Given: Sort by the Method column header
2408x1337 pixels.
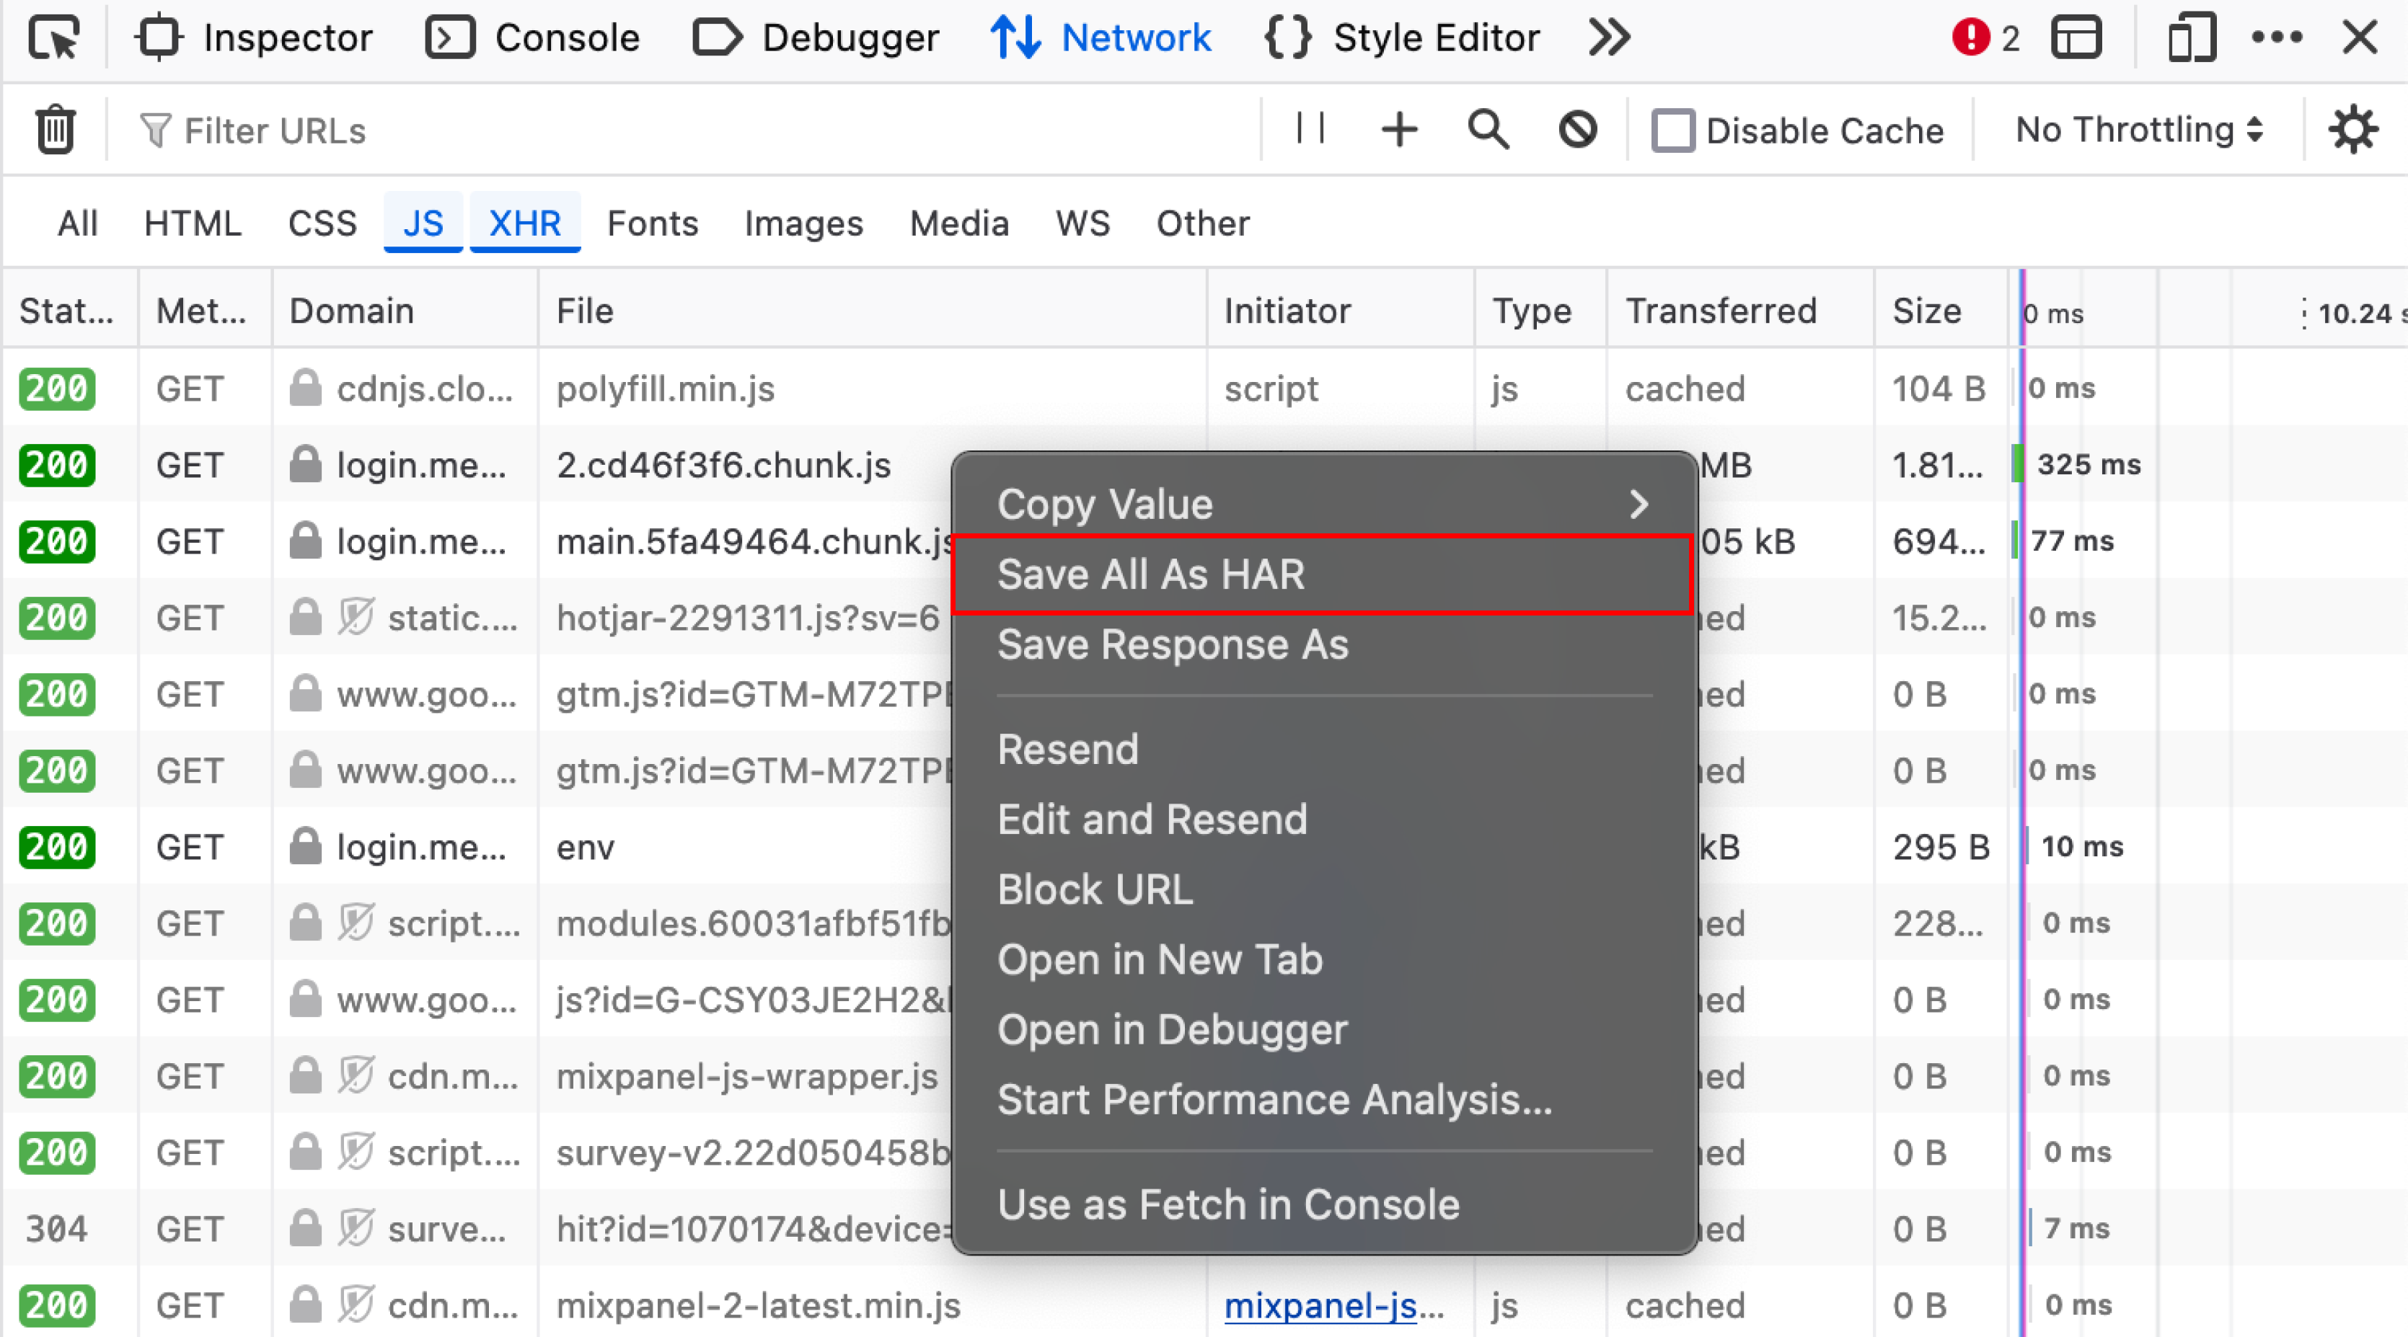Looking at the screenshot, I should click(x=206, y=310).
